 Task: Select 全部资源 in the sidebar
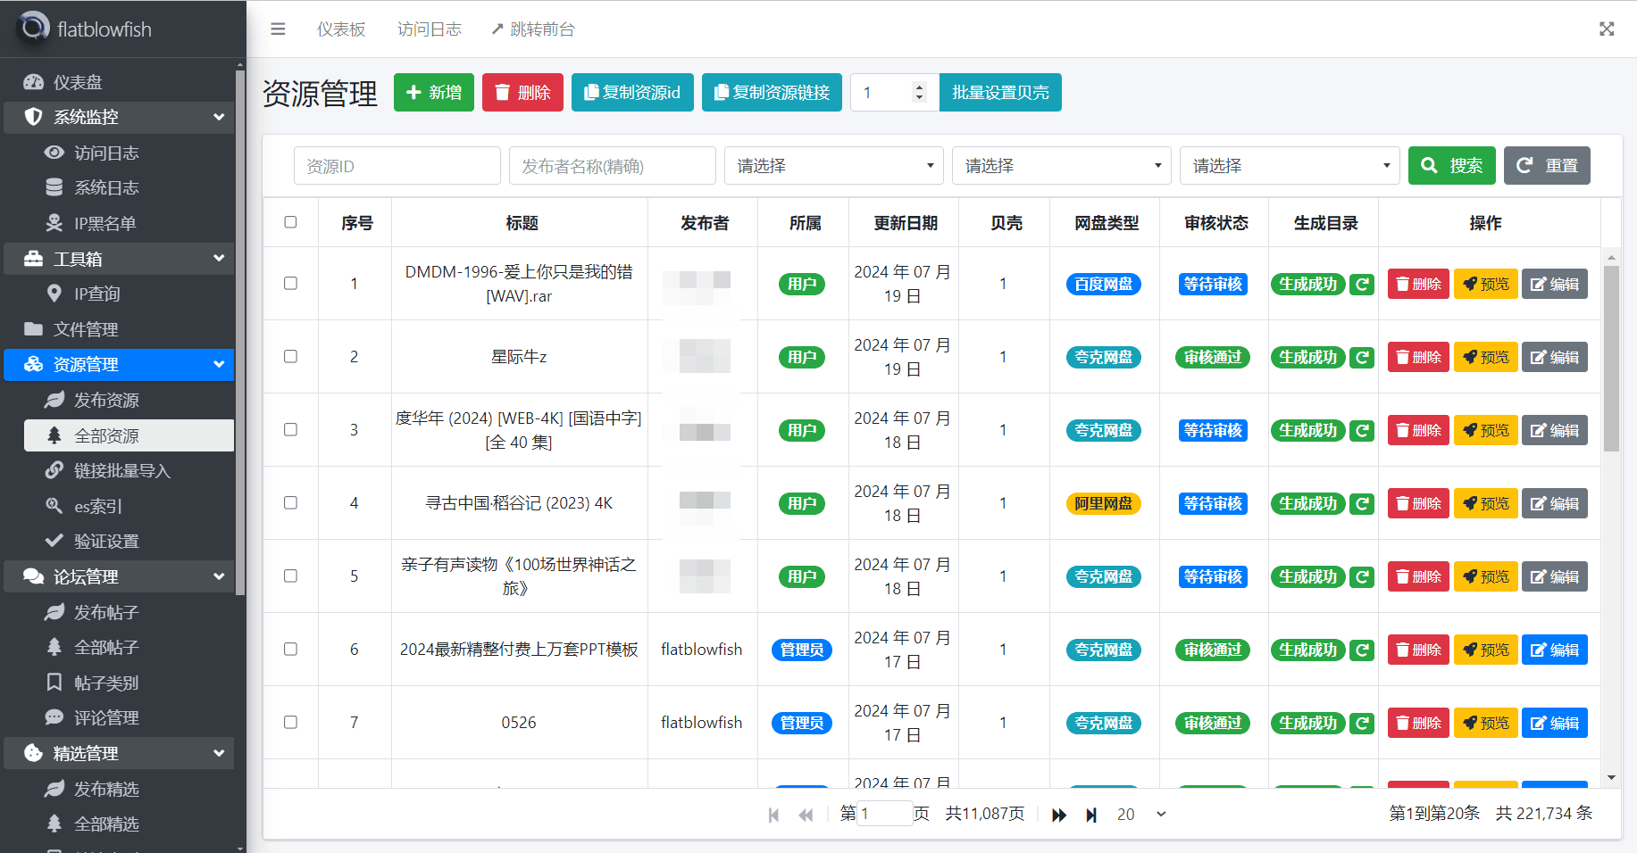129,435
